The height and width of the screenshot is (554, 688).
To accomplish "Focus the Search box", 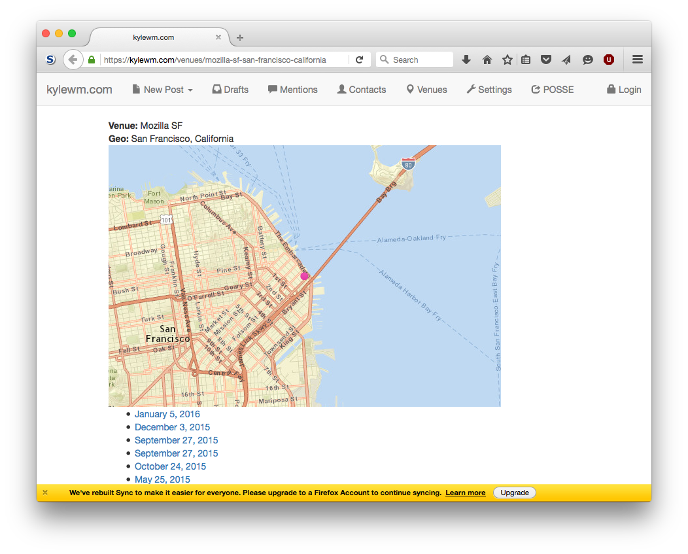I will click(x=414, y=60).
